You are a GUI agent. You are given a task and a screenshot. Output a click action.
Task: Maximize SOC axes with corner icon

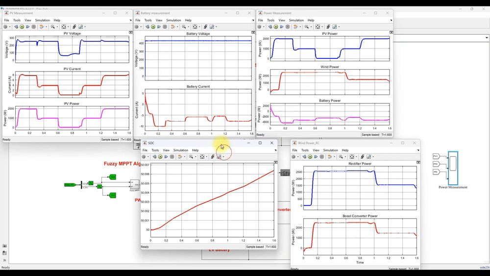click(x=275, y=162)
